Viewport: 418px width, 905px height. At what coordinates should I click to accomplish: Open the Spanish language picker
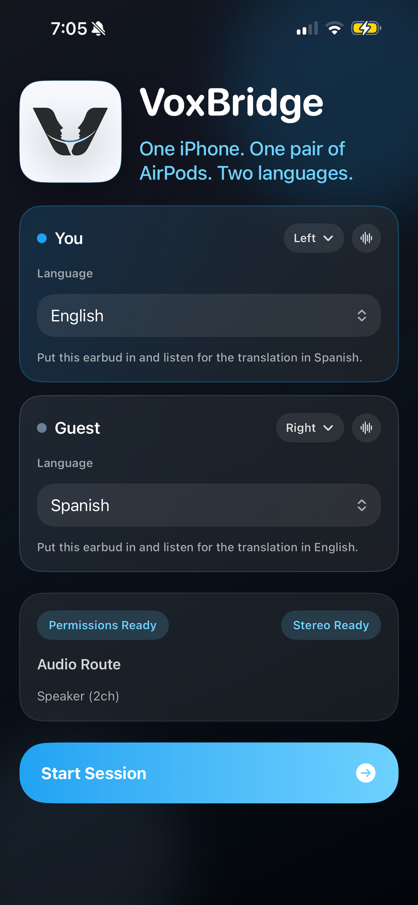pos(209,505)
